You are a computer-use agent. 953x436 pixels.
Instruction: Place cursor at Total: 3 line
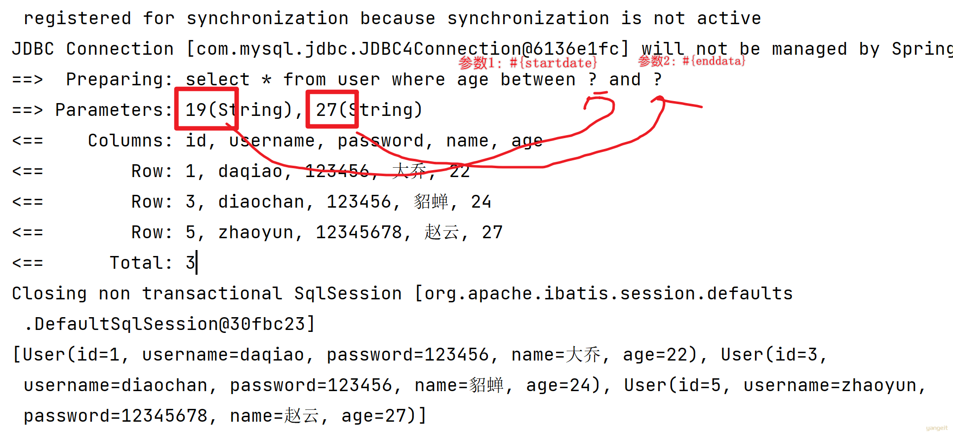[104, 263]
